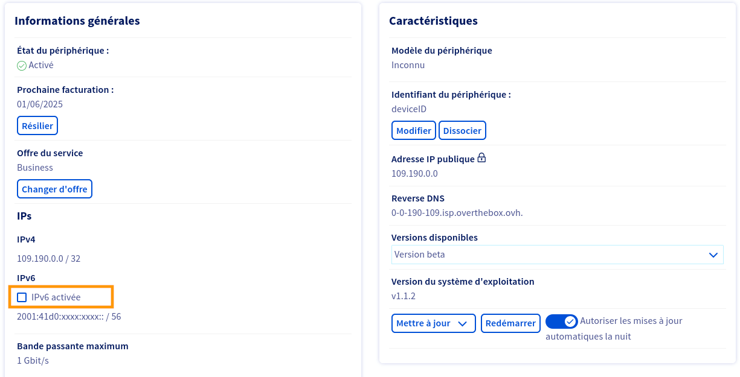Click Modifier for the device identifier
The image size is (740, 377).
(x=414, y=130)
